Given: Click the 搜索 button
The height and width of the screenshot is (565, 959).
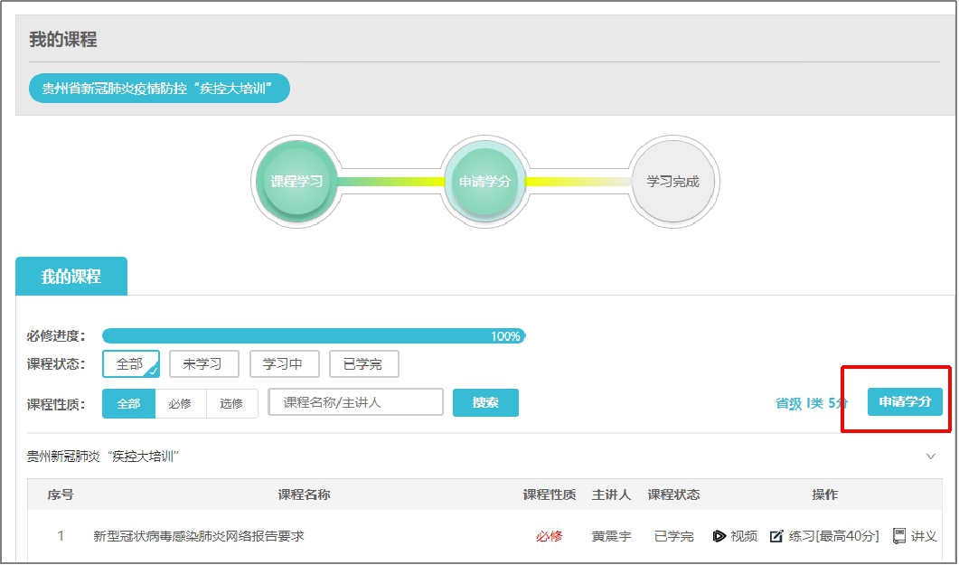Looking at the screenshot, I should coord(485,402).
